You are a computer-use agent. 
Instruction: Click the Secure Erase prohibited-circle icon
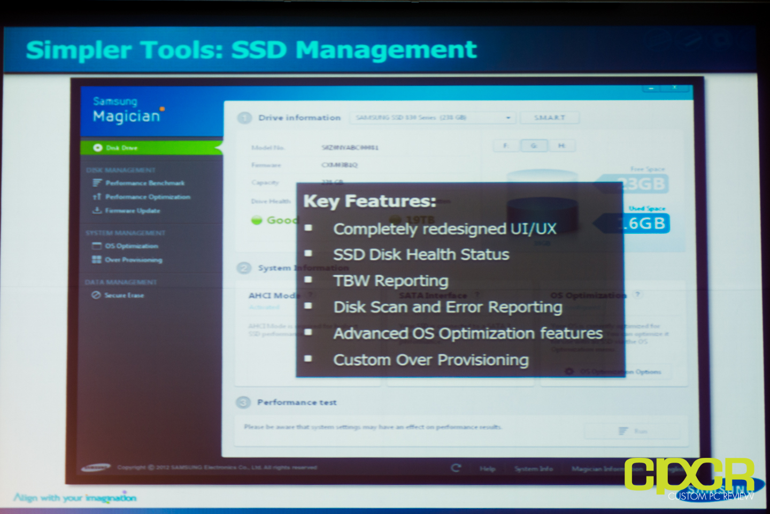(96, 295)
